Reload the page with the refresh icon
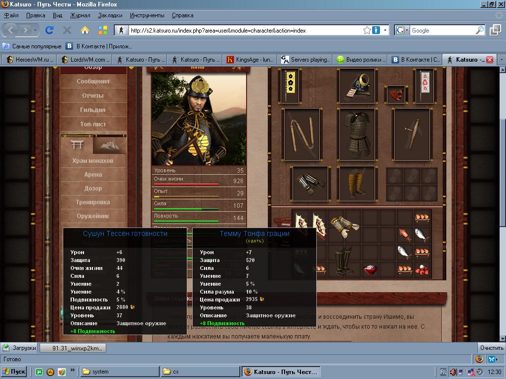This screenshot has width=506, height=379. [x=49, y=30]
